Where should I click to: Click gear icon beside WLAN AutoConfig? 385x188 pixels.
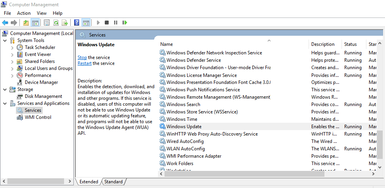pos(162,149)
